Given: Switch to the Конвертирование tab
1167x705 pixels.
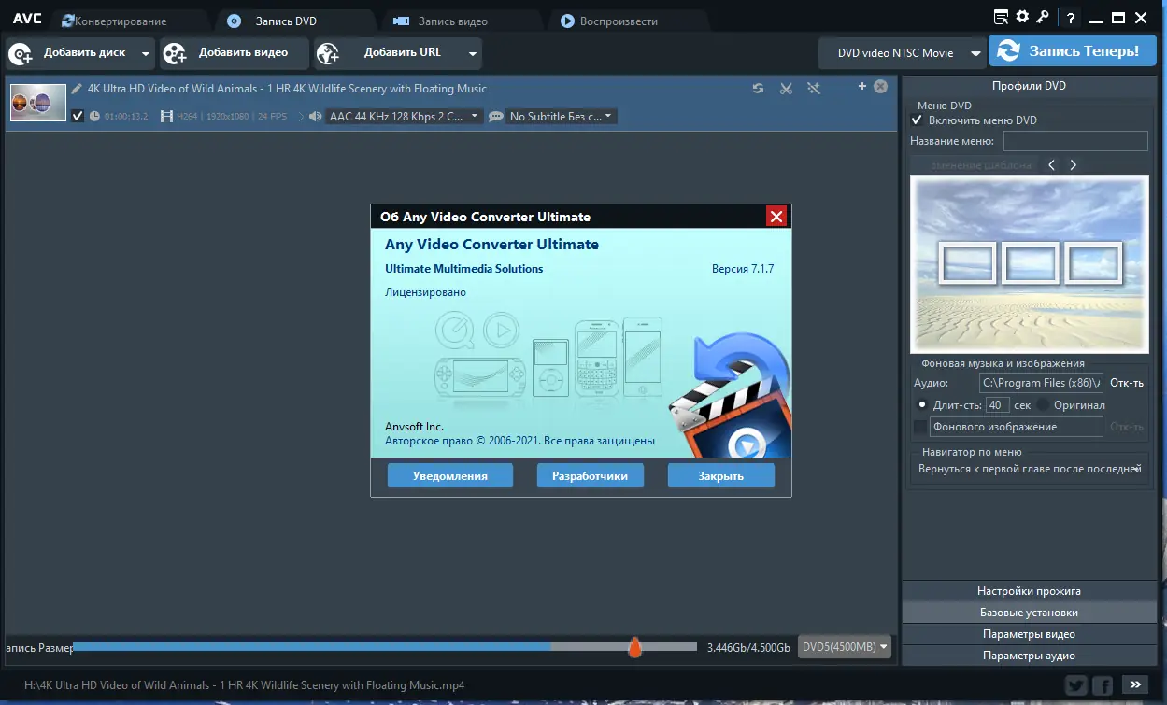Looking at the screenshot, I should click(x=130, y=21).
